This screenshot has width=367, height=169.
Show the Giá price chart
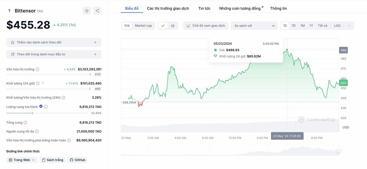tap(127, 26)
